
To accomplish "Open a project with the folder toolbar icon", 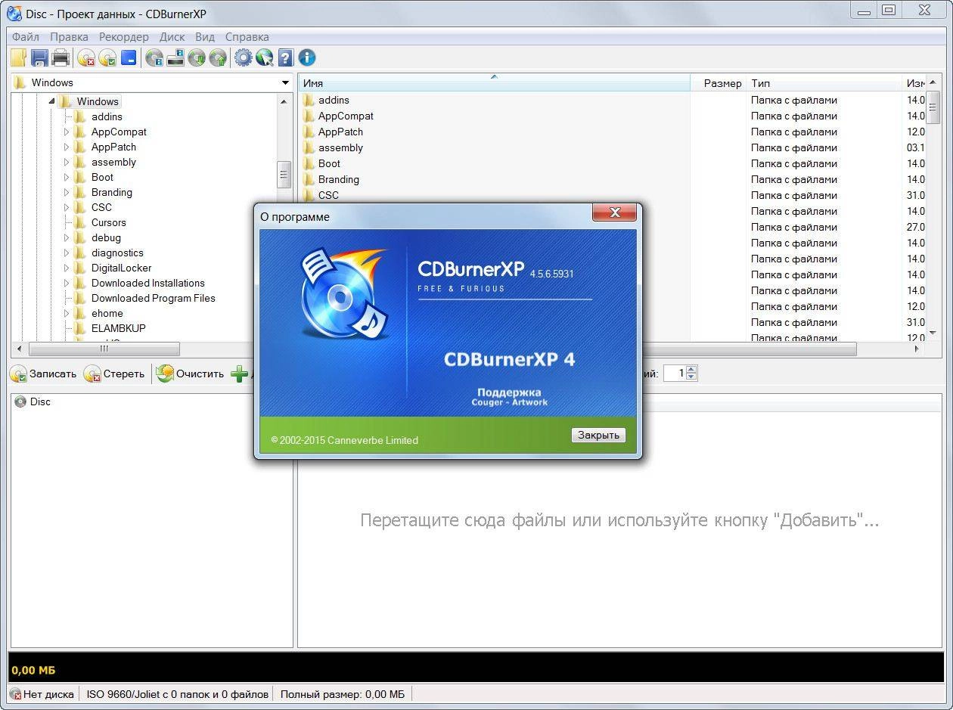I will click(18, 57).
